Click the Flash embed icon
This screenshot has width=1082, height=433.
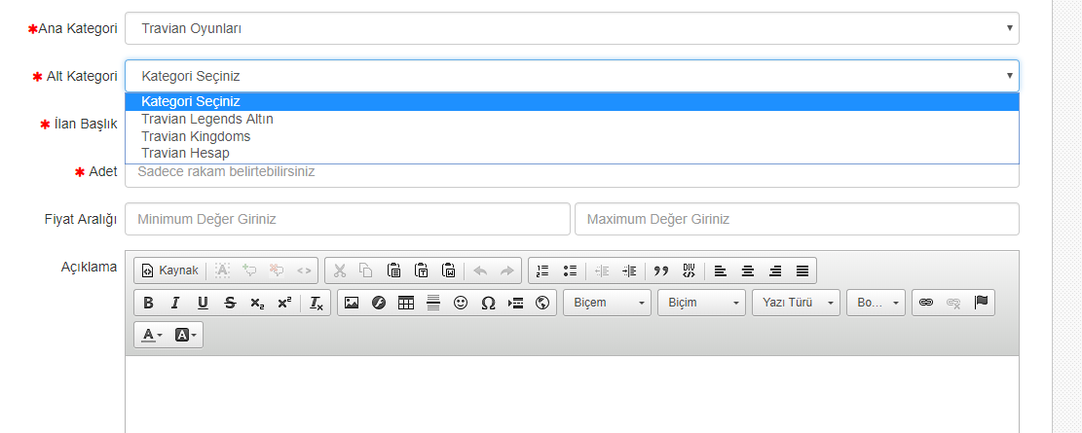pyautogui.click(x=378, y=303)
